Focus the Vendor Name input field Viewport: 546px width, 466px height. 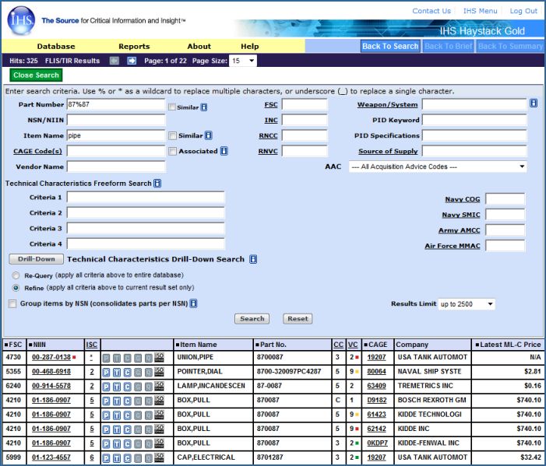[x=116, y=166]
